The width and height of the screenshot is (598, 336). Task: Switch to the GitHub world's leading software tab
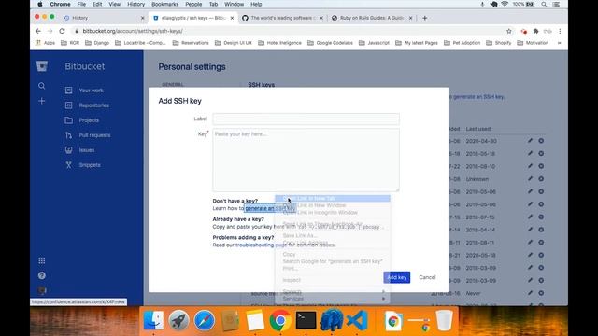pos(281,18)
